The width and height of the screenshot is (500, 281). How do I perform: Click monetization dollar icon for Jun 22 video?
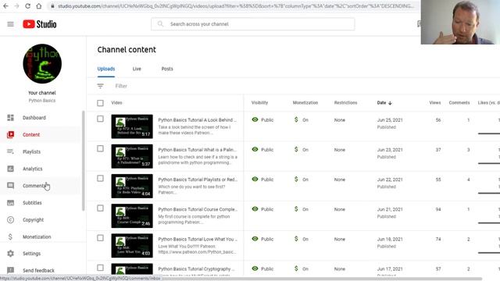[296, 180]
